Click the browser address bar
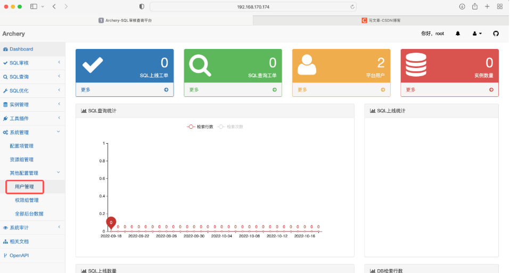This screenshot has width=510, height=273. click(x=253, y=7)
